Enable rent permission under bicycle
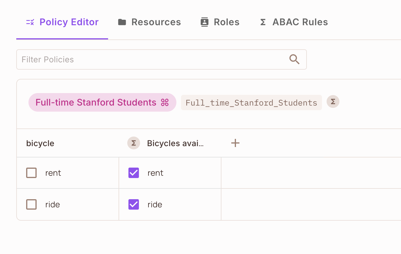Screen dimensions: 401x254 (x=31, y=173)
